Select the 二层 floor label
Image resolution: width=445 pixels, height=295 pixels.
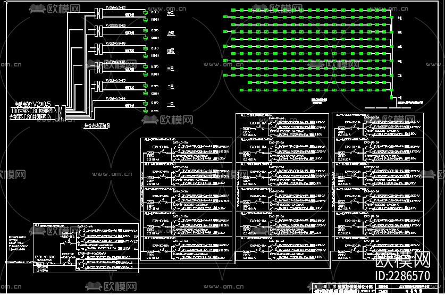(171, 87)
